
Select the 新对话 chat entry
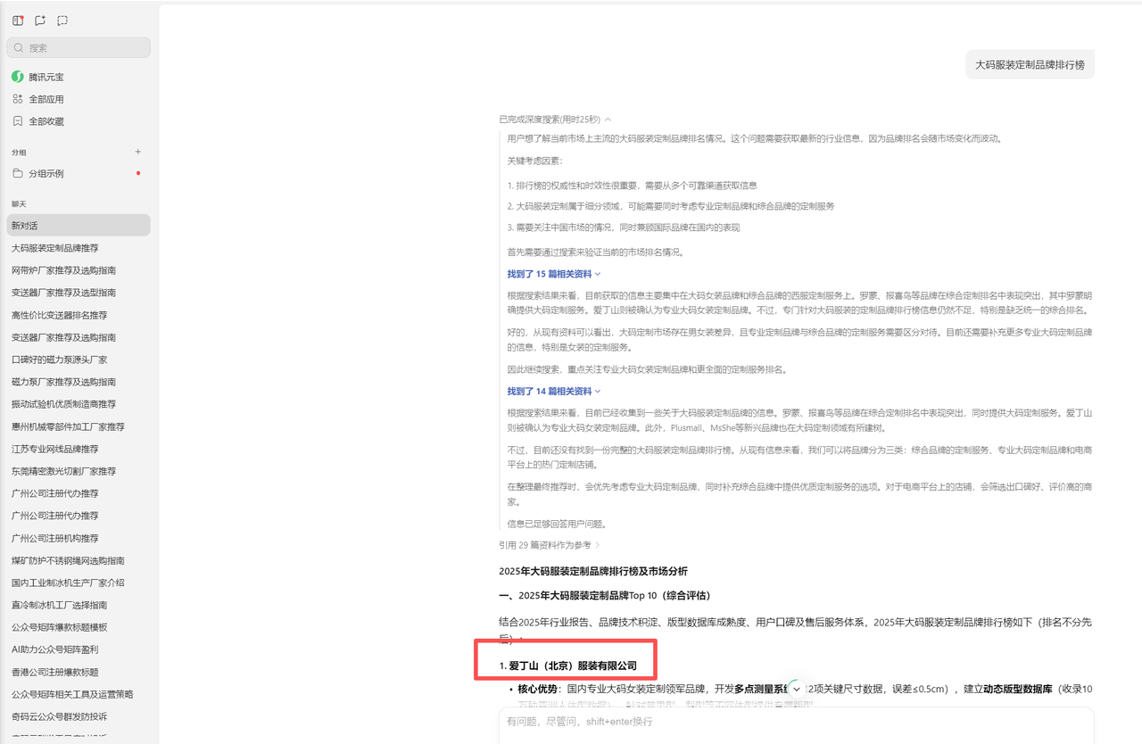78,225
